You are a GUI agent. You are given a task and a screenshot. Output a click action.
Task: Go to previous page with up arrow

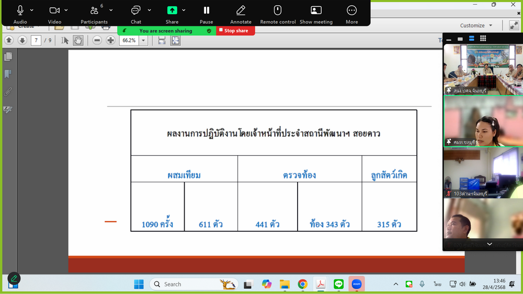[x=9, y=40]
